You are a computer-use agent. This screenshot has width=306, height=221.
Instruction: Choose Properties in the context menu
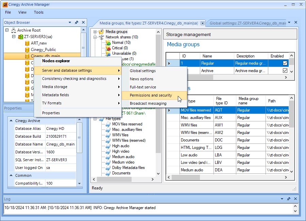(78, 113)
